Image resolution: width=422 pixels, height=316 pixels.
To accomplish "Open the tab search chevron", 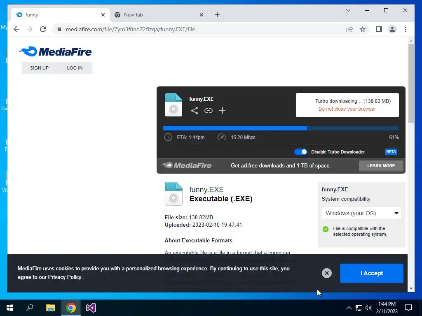I will pyautogui.click(x=348, y=10).
